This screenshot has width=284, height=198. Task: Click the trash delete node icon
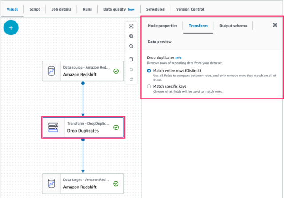click(131, 59)
